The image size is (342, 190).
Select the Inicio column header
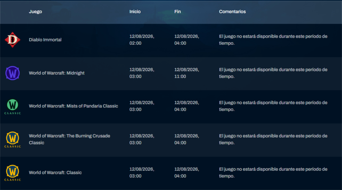point(135,12)
